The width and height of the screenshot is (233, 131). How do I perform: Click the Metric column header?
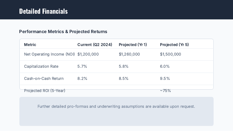click(30, 45)
